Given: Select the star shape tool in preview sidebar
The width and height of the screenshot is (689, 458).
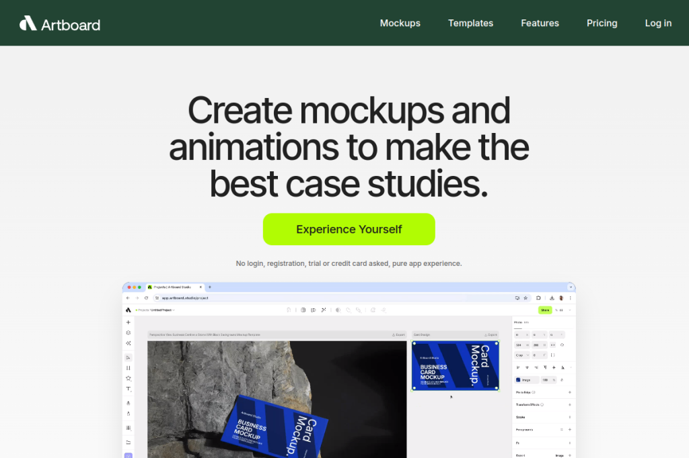Looking at the screenshot, I should pos(129,378).
